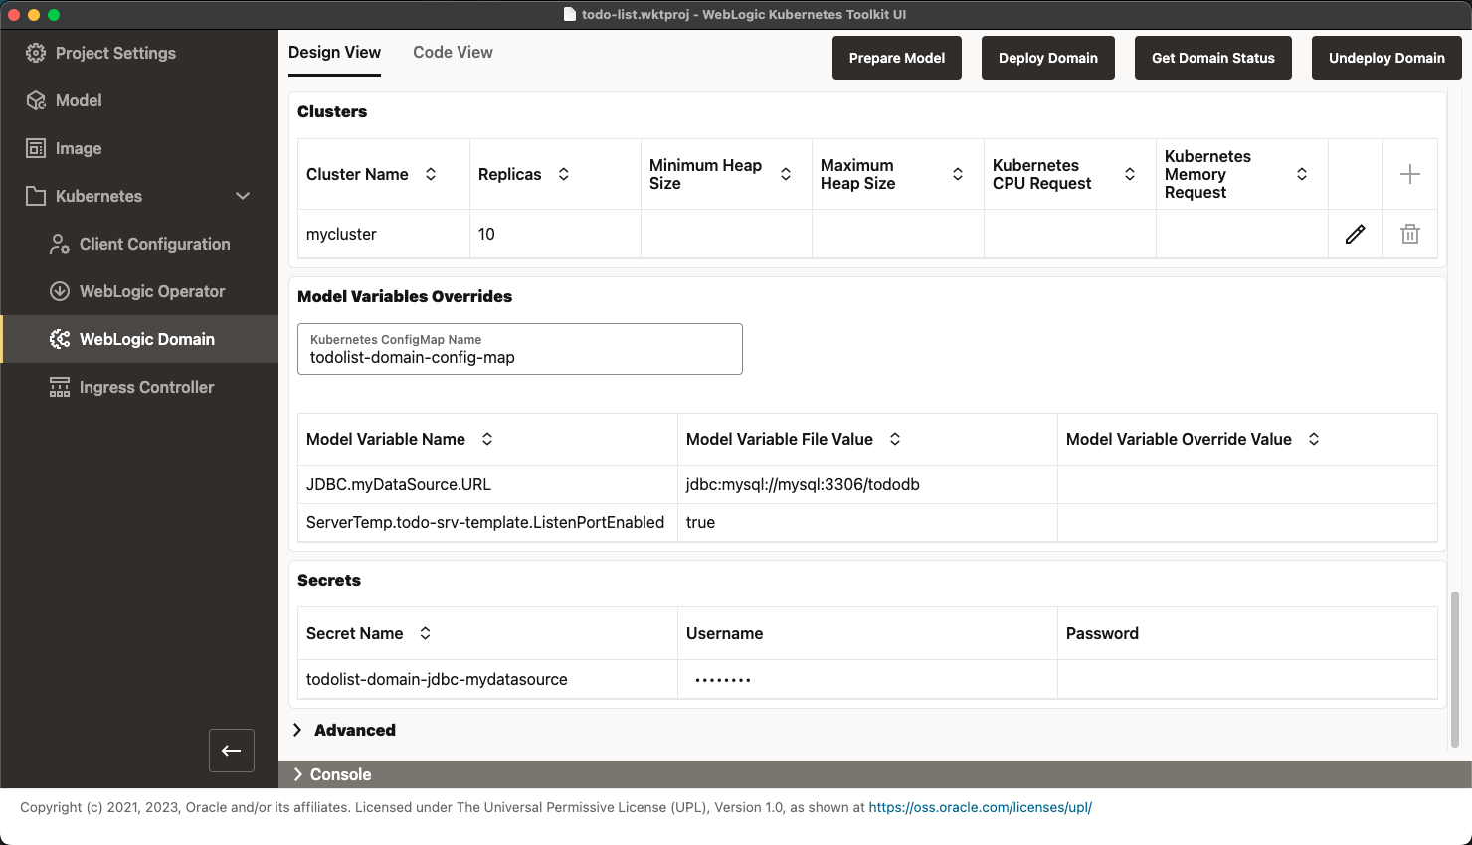
Task: Switch to Design View tab
Action: 334,53
